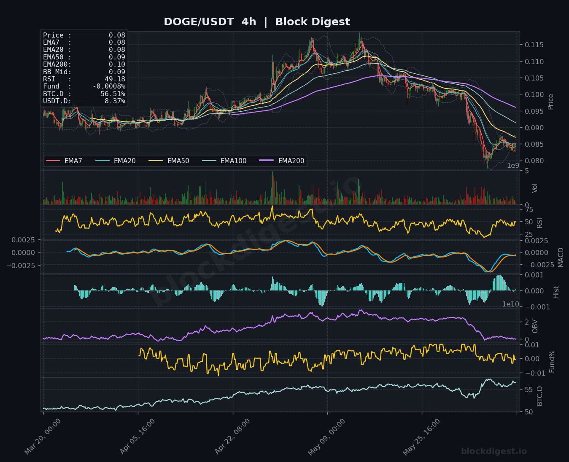Screen dimensions: 569x462
Task: Click the red EMA7 legend line swatch
Action: [x=53, y=161]
